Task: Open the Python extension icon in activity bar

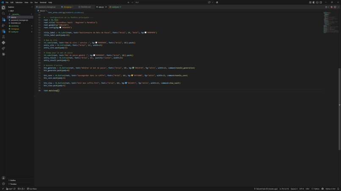Action: (x=3, y=43)
